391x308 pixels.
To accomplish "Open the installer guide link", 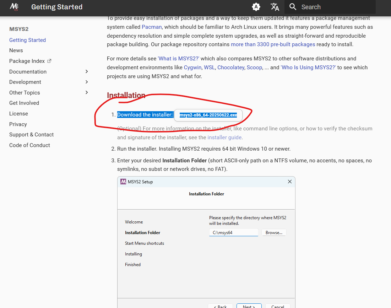I will tap(224, 137).
